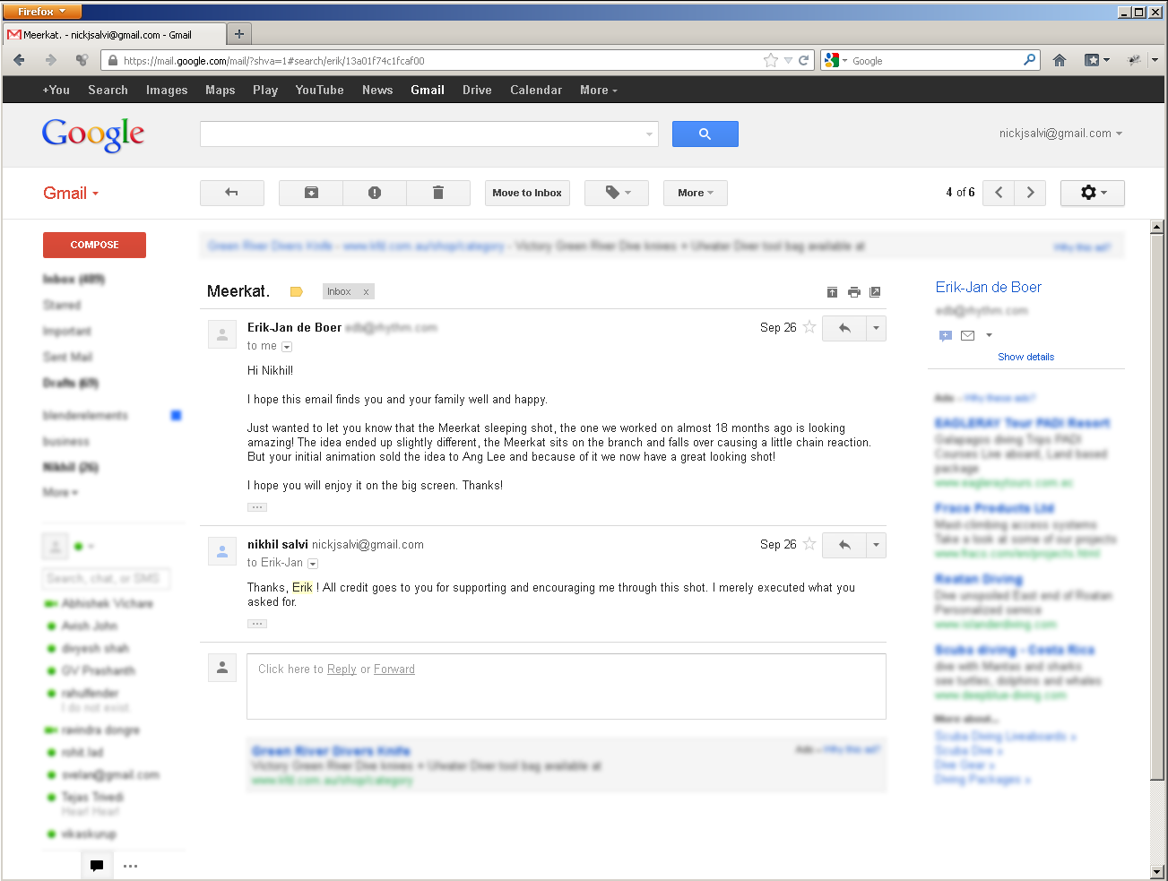
Task: Delete the conversation with the trash icon
Action: tap(438, 193)
